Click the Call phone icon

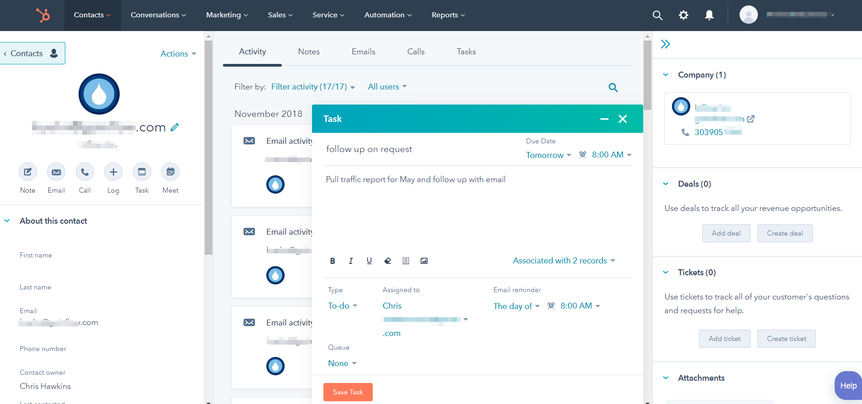pyautogui.click(x=85, y=172)
